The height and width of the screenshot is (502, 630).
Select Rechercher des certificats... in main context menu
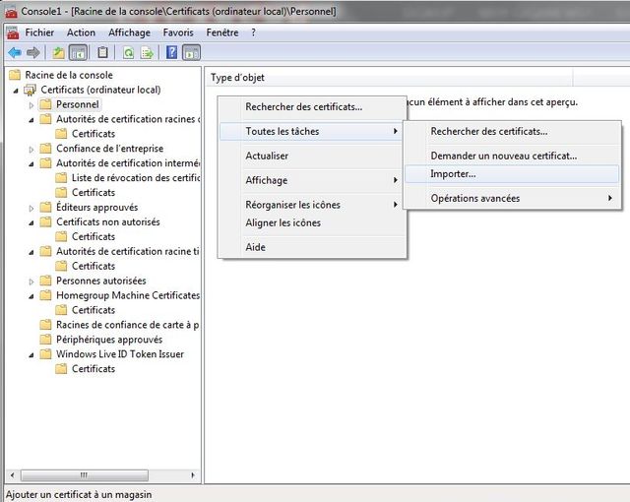(x=312, y=107)
